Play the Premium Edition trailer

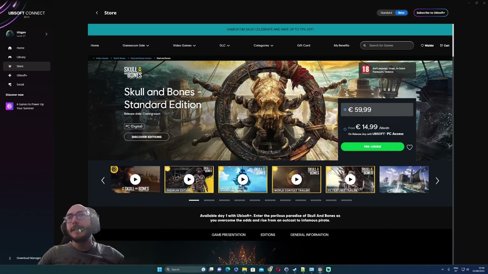[x=189, y=179]
